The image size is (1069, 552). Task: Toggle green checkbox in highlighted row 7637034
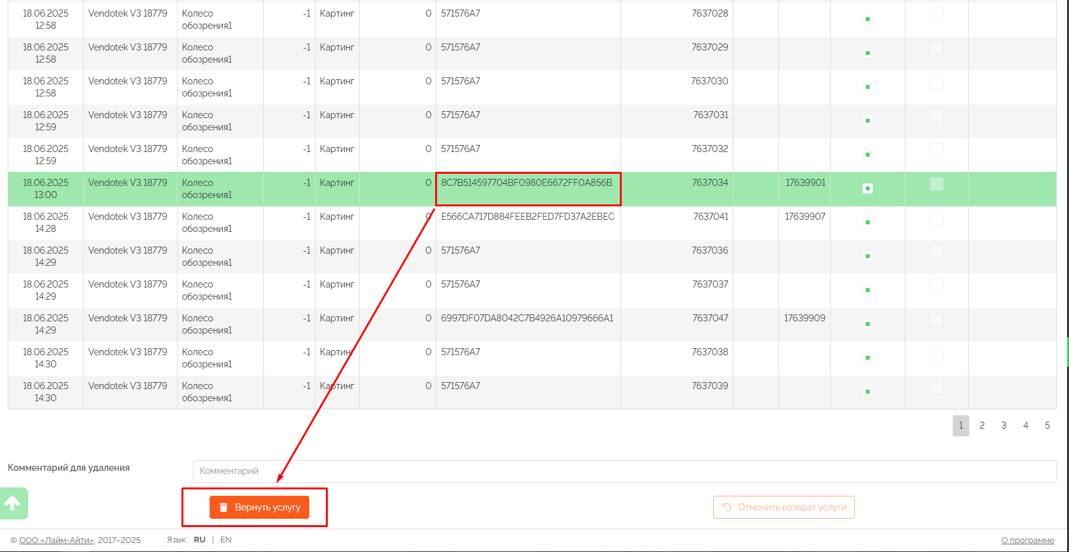[867, 188]
